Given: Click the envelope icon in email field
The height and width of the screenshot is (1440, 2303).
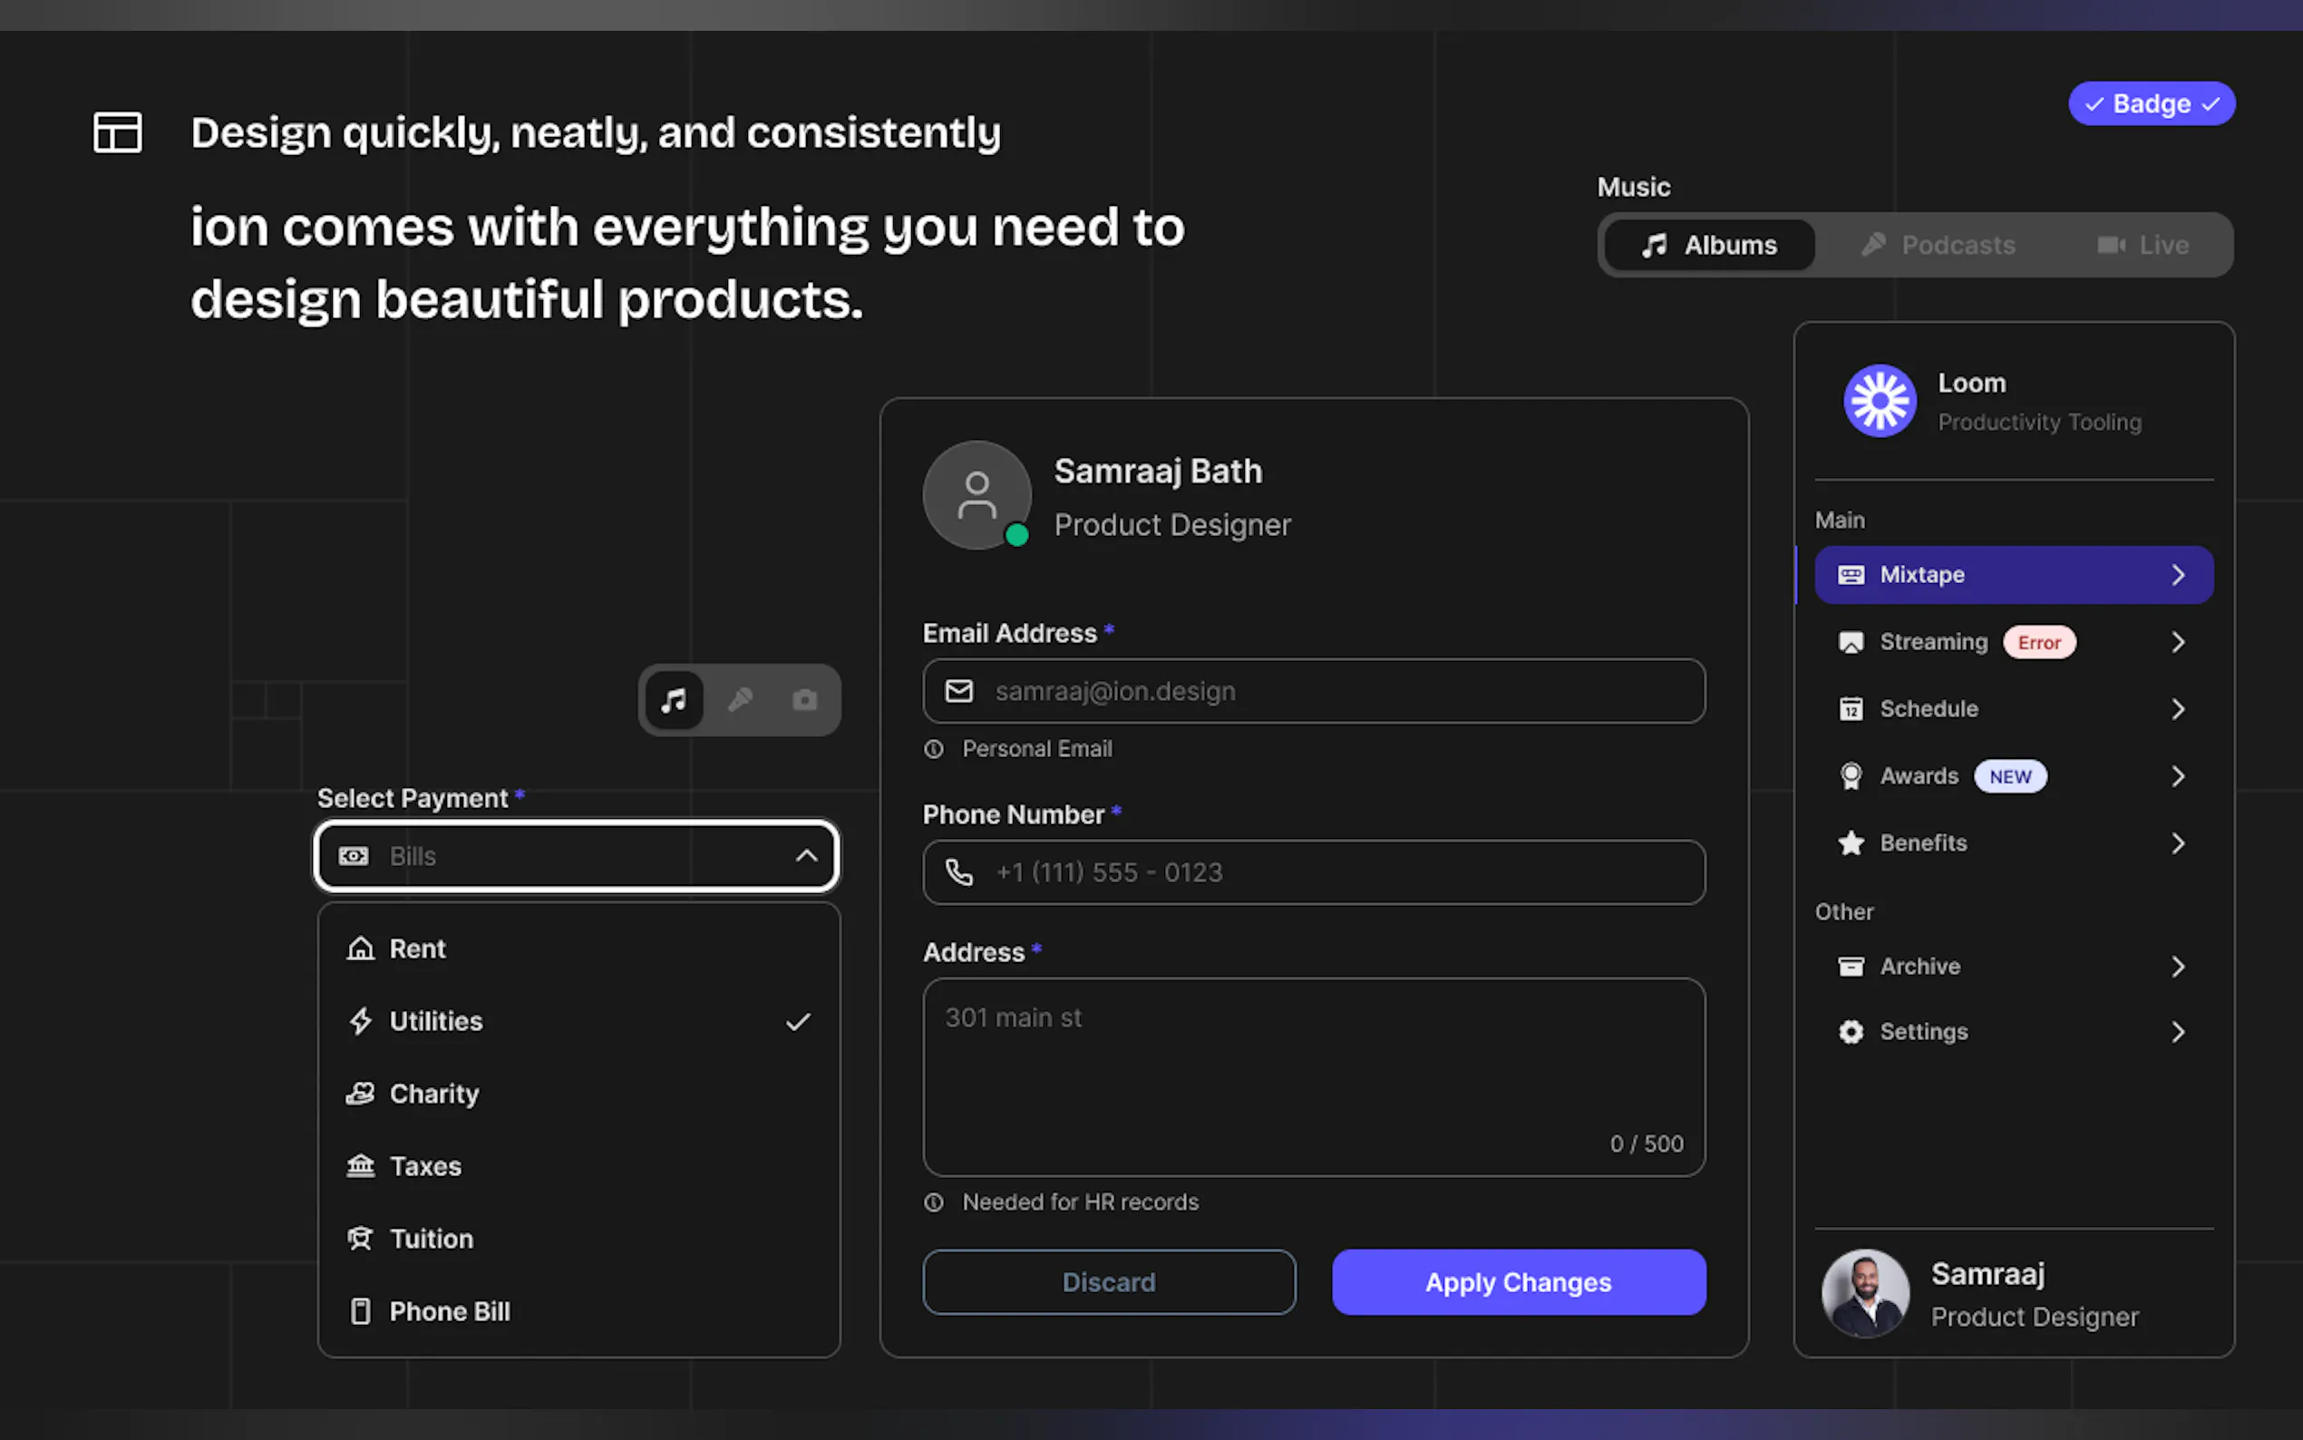Looking at the screenshot, I should (958, 690).
